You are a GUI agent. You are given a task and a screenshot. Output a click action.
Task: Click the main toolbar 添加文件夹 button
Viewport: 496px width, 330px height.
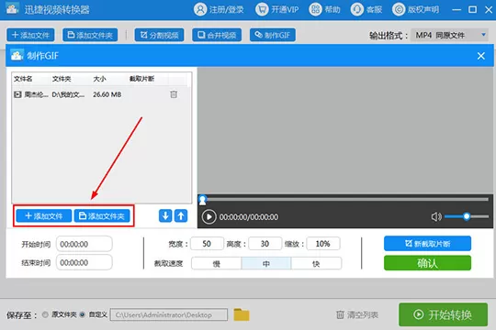point(90,35)
